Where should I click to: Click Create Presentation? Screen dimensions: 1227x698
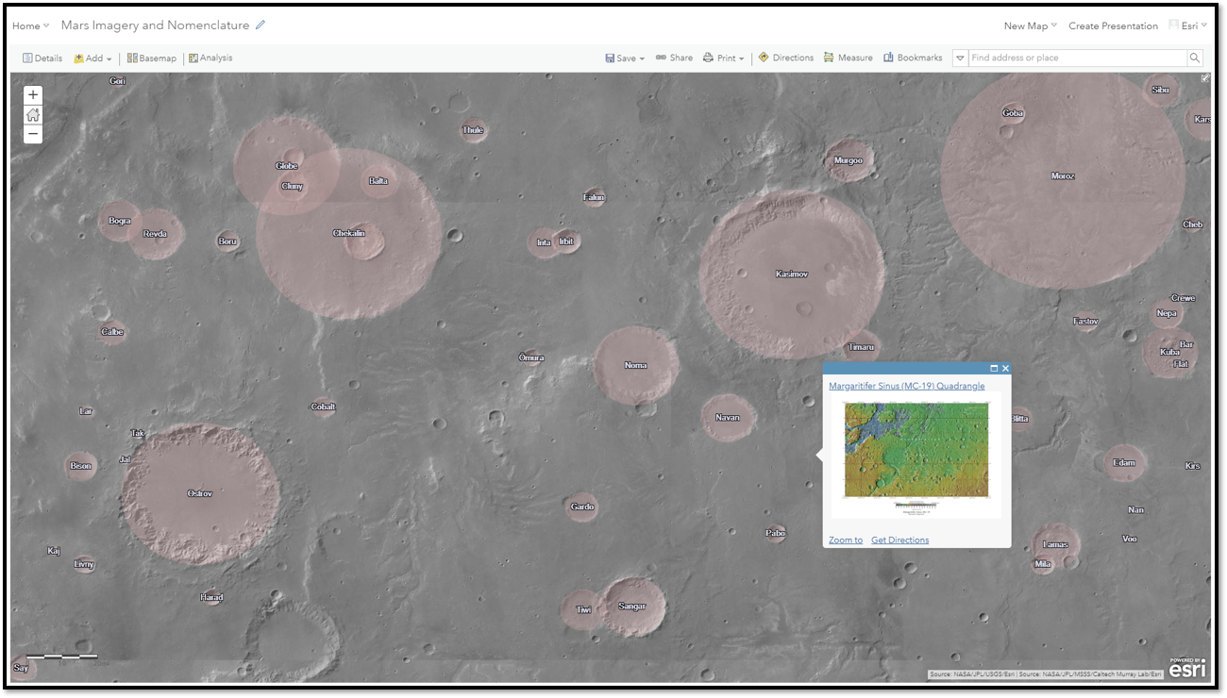(x=1113, y=26)
